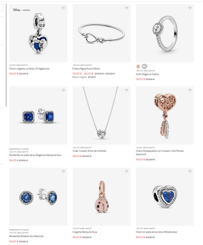Open the ladybug pendant product image
The image size is (203, 245).
[102, 197]
